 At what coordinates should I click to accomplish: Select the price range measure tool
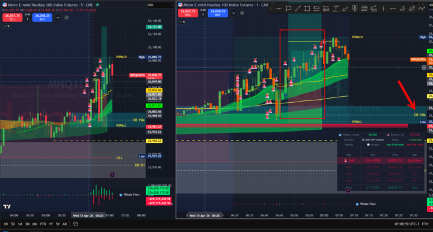pos(336,9)
